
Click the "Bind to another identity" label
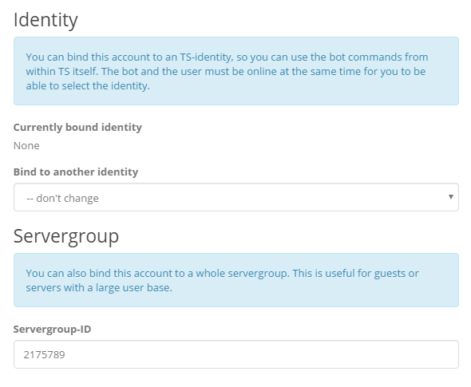pyautogui.click(x=76, y=172)
